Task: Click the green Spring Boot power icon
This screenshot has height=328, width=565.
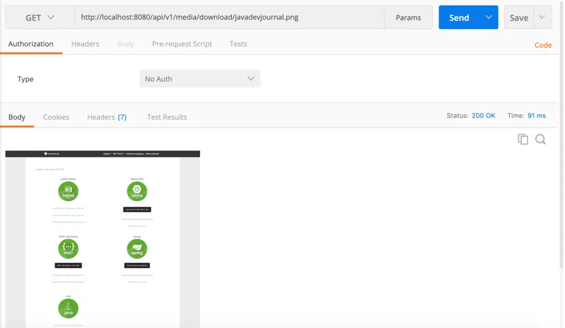Action: [x=137, y=191]
